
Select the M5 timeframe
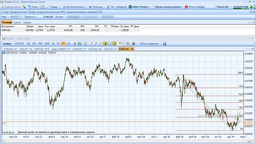click(34, 44)
